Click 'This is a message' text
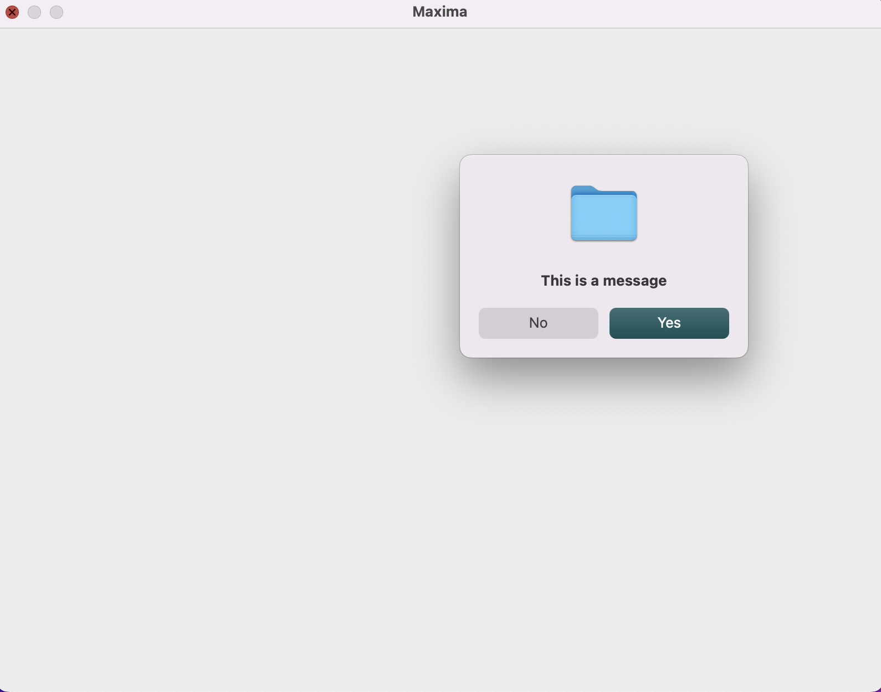This screenshot has width=881, height=692. click(x=604, y=281)
